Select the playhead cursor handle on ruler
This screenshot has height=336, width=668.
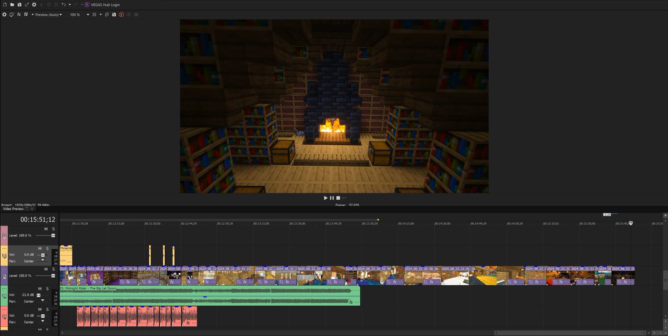(x=631, y=223)
